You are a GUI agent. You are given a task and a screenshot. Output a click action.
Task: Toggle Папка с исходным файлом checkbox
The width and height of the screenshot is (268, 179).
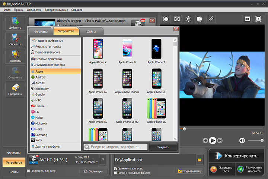click(116, 173)
